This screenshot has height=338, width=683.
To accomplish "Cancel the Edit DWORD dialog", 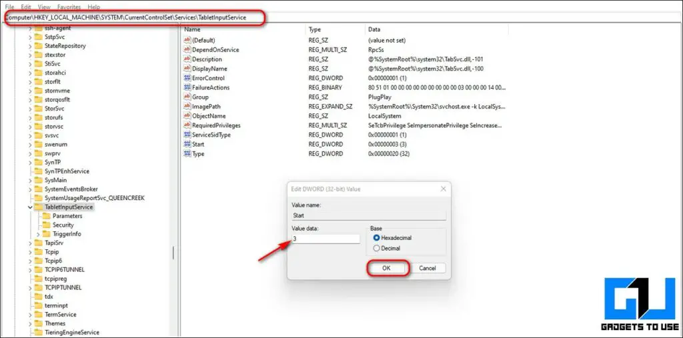I will (x=428, y=268).
